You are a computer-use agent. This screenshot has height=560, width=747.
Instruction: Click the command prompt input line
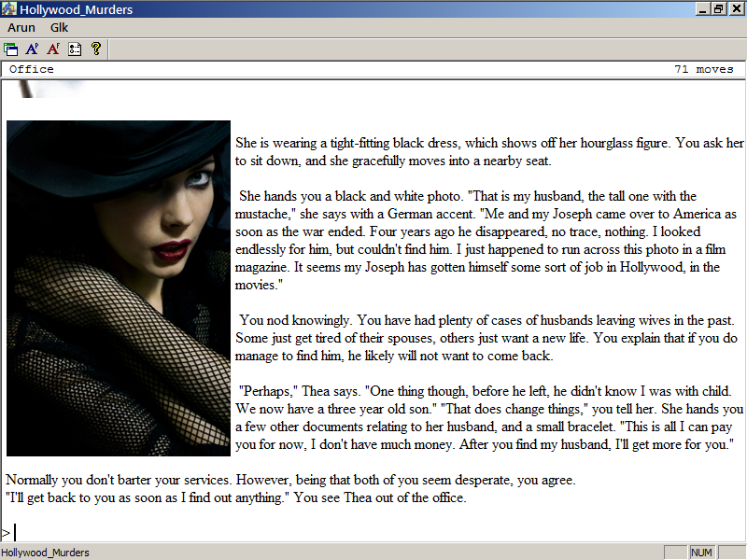[x=373, y=532]
